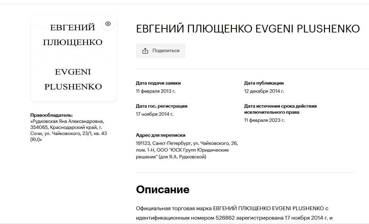The width and height of the screenshot is (369, 224).
Task: Click the Правообладатель label
Action: tap(51, 115)
